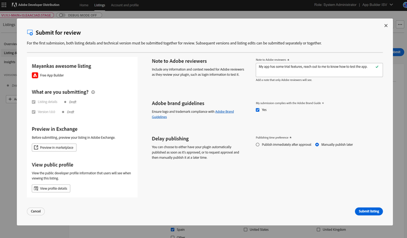Open the Listings tab
407x238 pixels.
click(x=100, y=5)
